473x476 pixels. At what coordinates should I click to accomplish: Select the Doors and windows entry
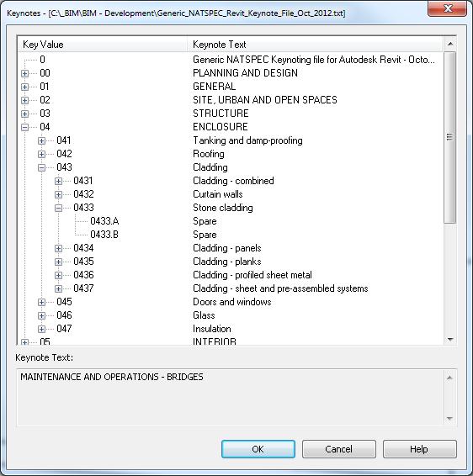click(x=232, y=302)
